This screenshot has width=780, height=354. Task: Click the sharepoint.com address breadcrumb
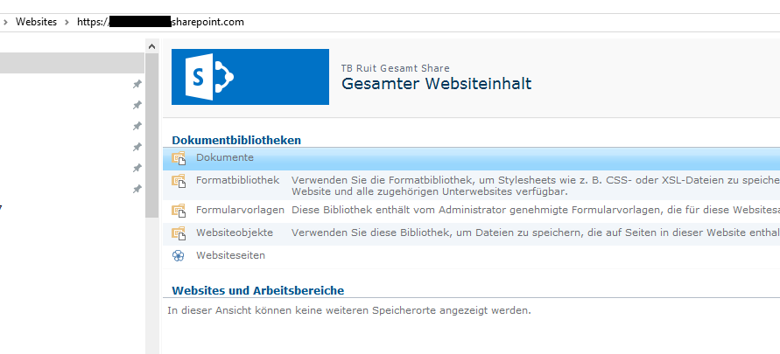point(160,22)
